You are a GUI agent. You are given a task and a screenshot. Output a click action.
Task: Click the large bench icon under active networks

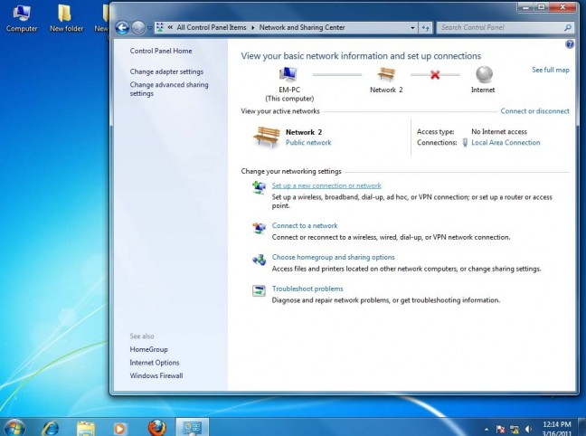(267, 137)
